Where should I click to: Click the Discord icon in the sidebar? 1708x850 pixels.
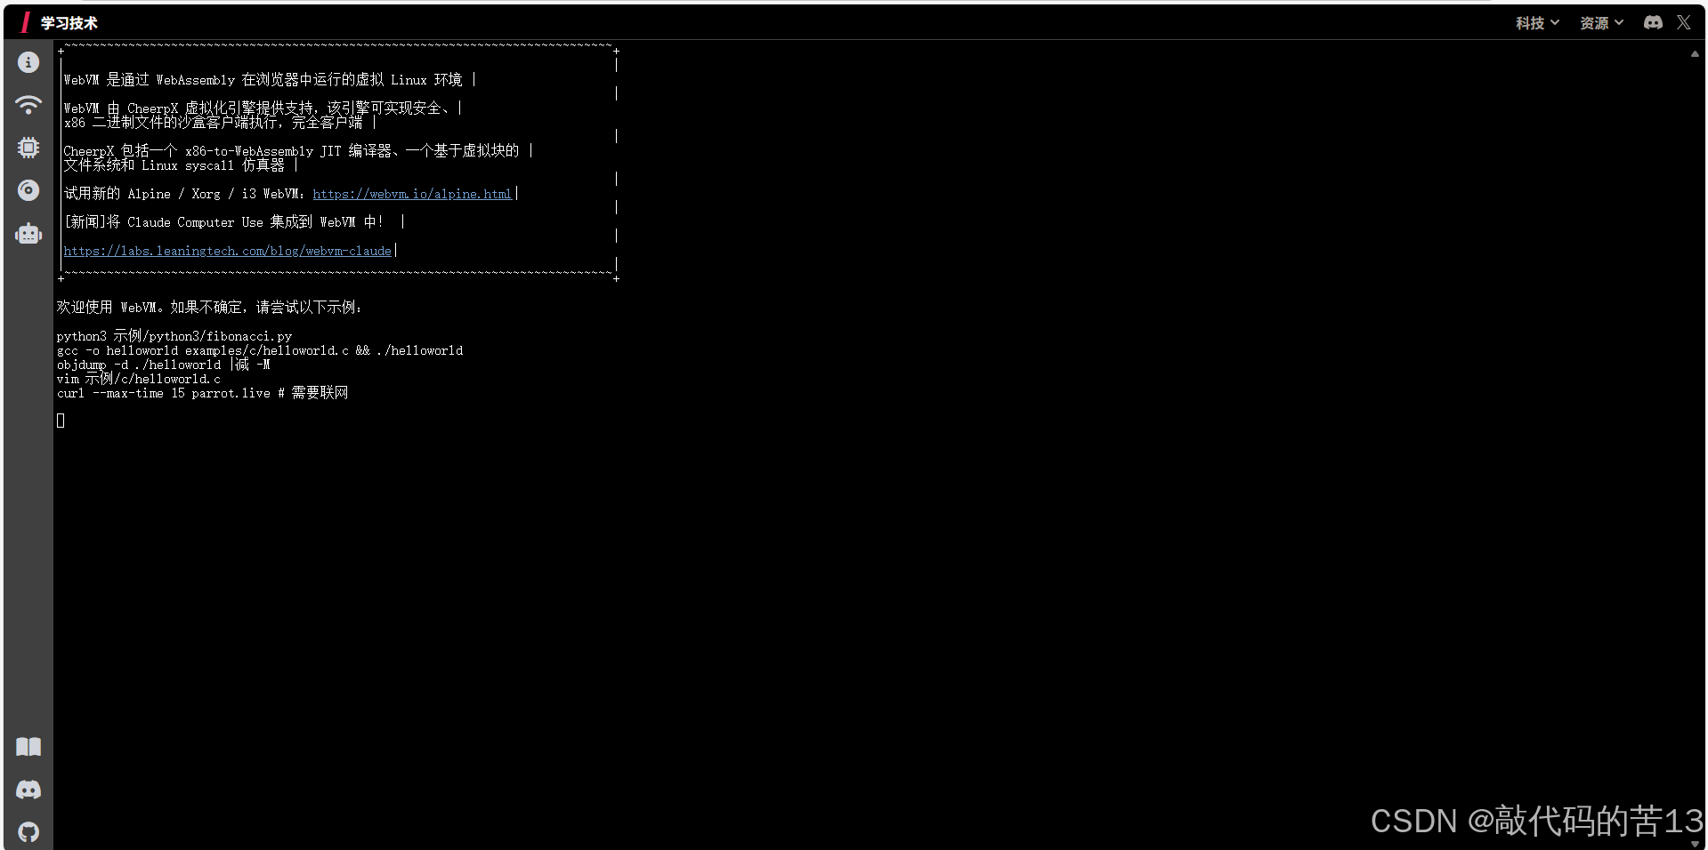(28, 790)
